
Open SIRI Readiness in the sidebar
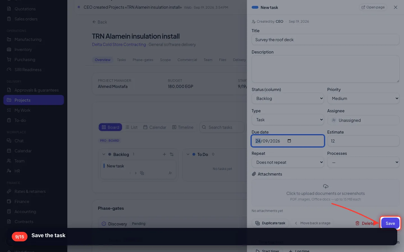(x=34, y=70)
